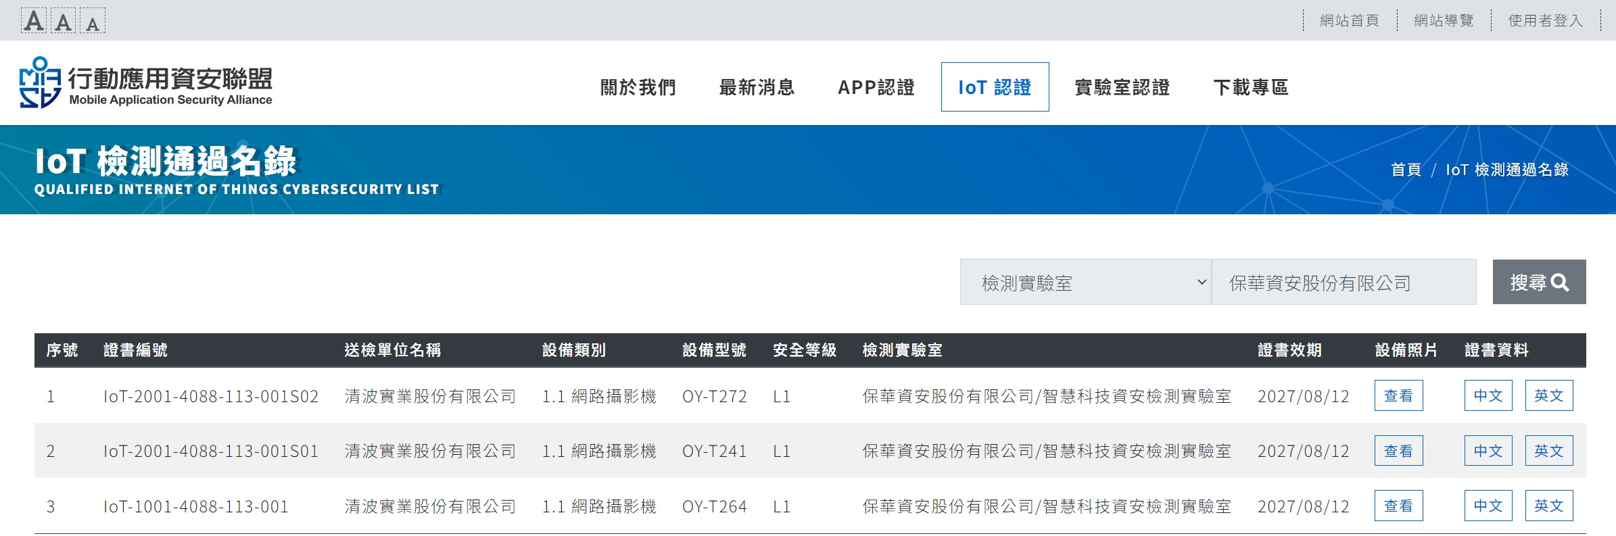Click the 安全等級 column header
Viewport: 1616px width, 536px height.
[x=805, y=350]
